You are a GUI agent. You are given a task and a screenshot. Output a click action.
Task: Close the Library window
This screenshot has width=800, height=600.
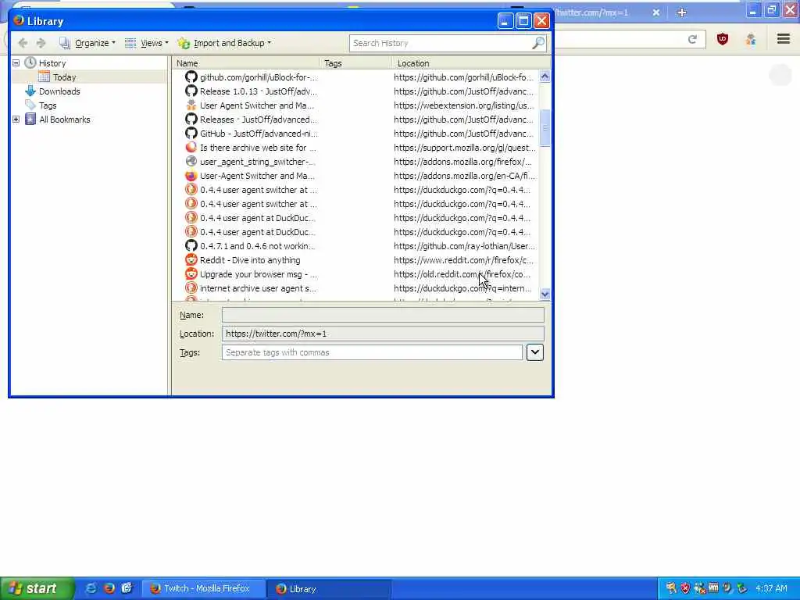(541, 21)
